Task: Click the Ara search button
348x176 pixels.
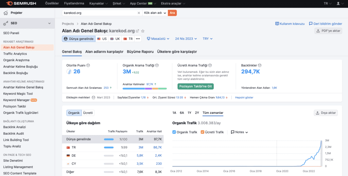Action: [x=172, y=13]
